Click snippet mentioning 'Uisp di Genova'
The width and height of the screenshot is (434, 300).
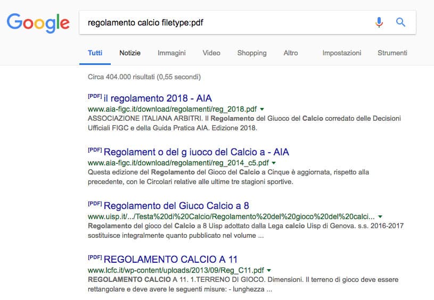[245, 231]
